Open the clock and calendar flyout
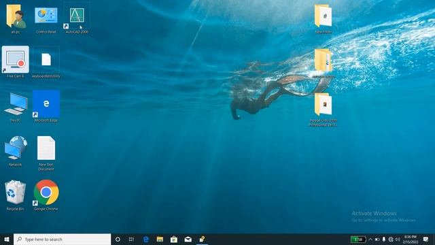 [x=411, y=239]
